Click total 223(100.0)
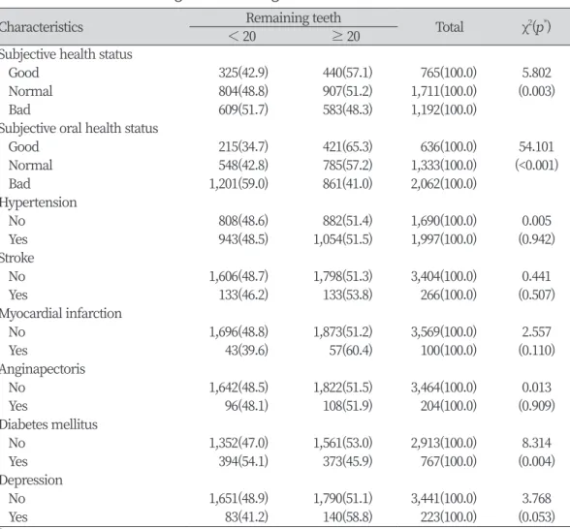 (x=449, y=517)
